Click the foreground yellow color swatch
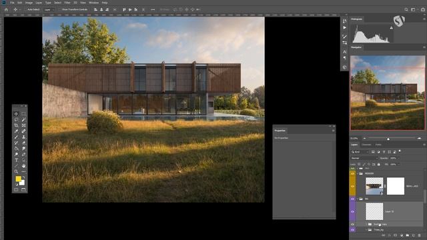The image size is (427, 240). (18, 179)
